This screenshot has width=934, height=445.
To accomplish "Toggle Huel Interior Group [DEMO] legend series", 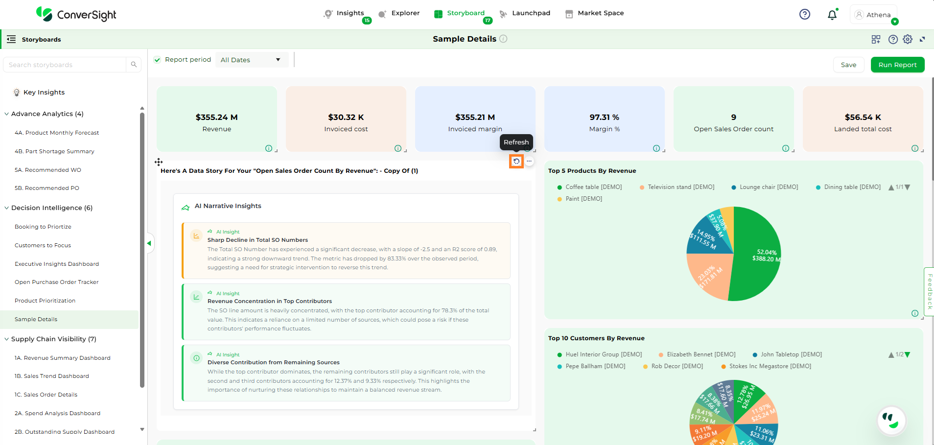I will click(x=603, y=354).
